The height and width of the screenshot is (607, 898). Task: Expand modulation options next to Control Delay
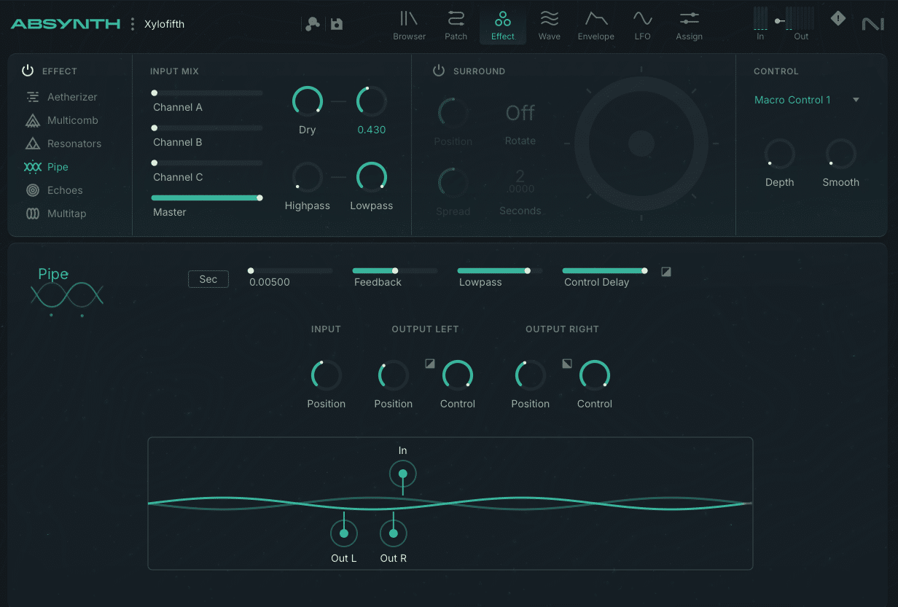pos(665,271)
